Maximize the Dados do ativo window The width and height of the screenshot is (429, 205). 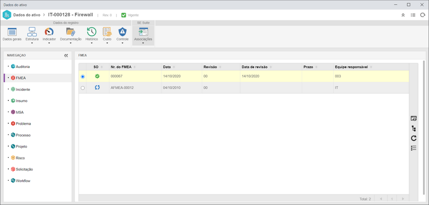point(409,5)
